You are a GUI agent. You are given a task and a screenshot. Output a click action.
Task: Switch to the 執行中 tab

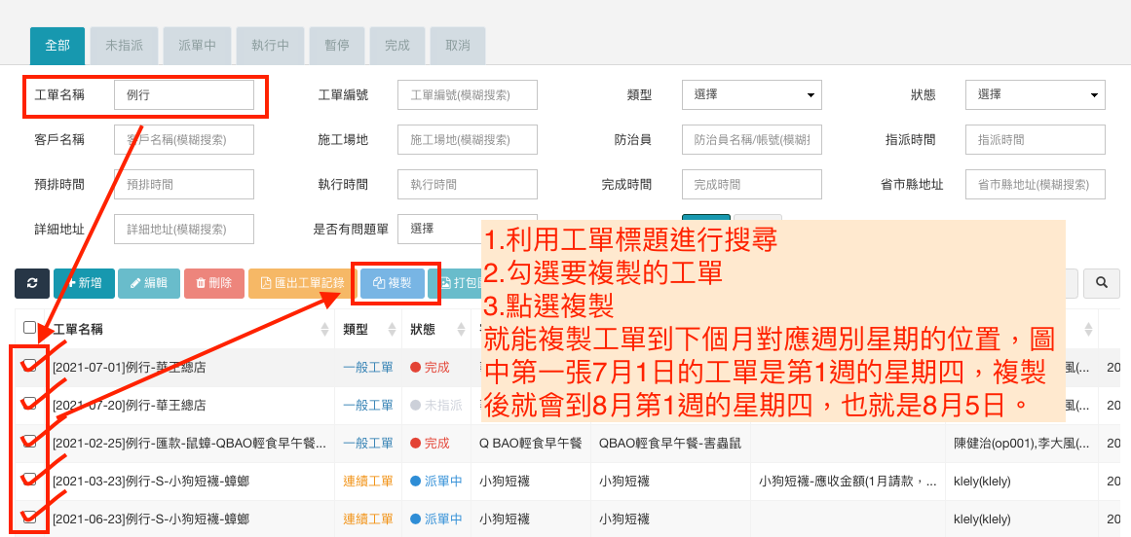(x=270, y=46)
